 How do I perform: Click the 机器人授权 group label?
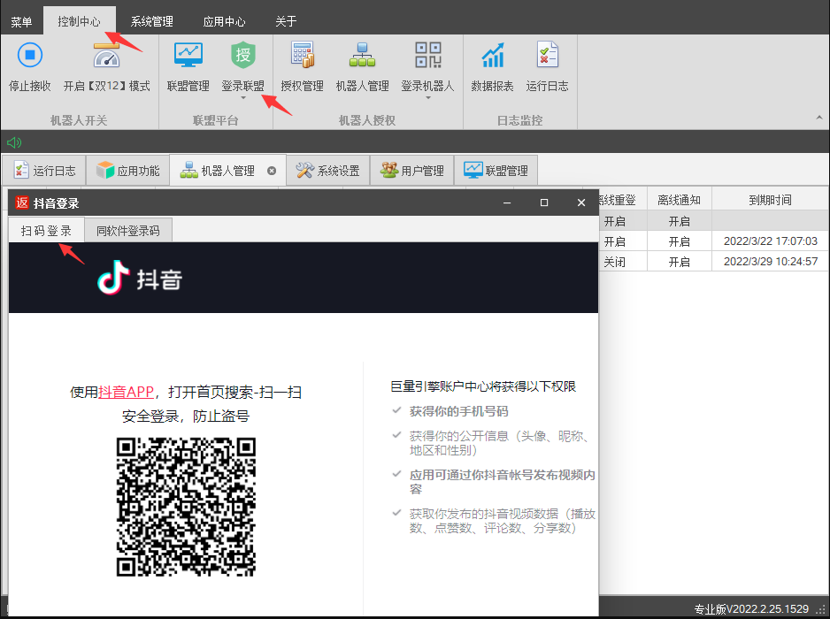click(x=367, y=120)
